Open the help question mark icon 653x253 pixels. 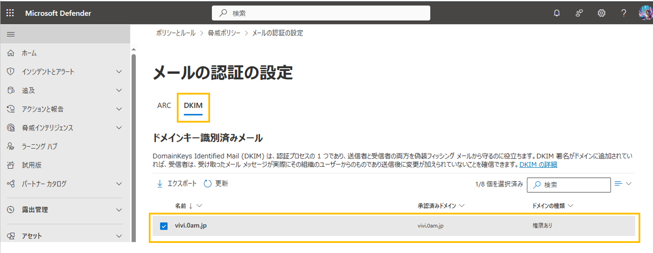point(624,13)
